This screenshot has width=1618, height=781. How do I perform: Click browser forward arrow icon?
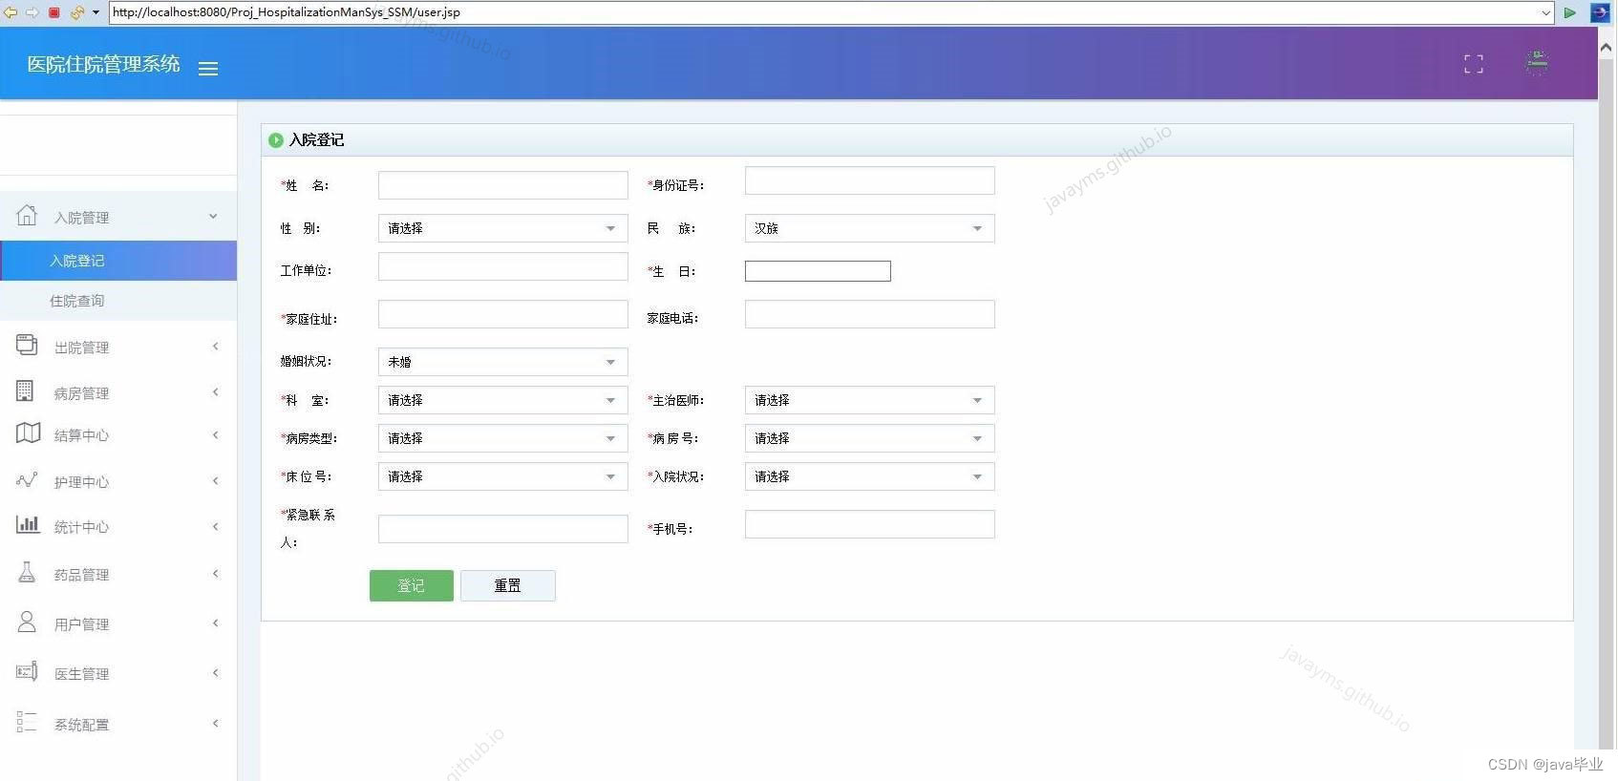pyautogui.click(x=32, y=12)
